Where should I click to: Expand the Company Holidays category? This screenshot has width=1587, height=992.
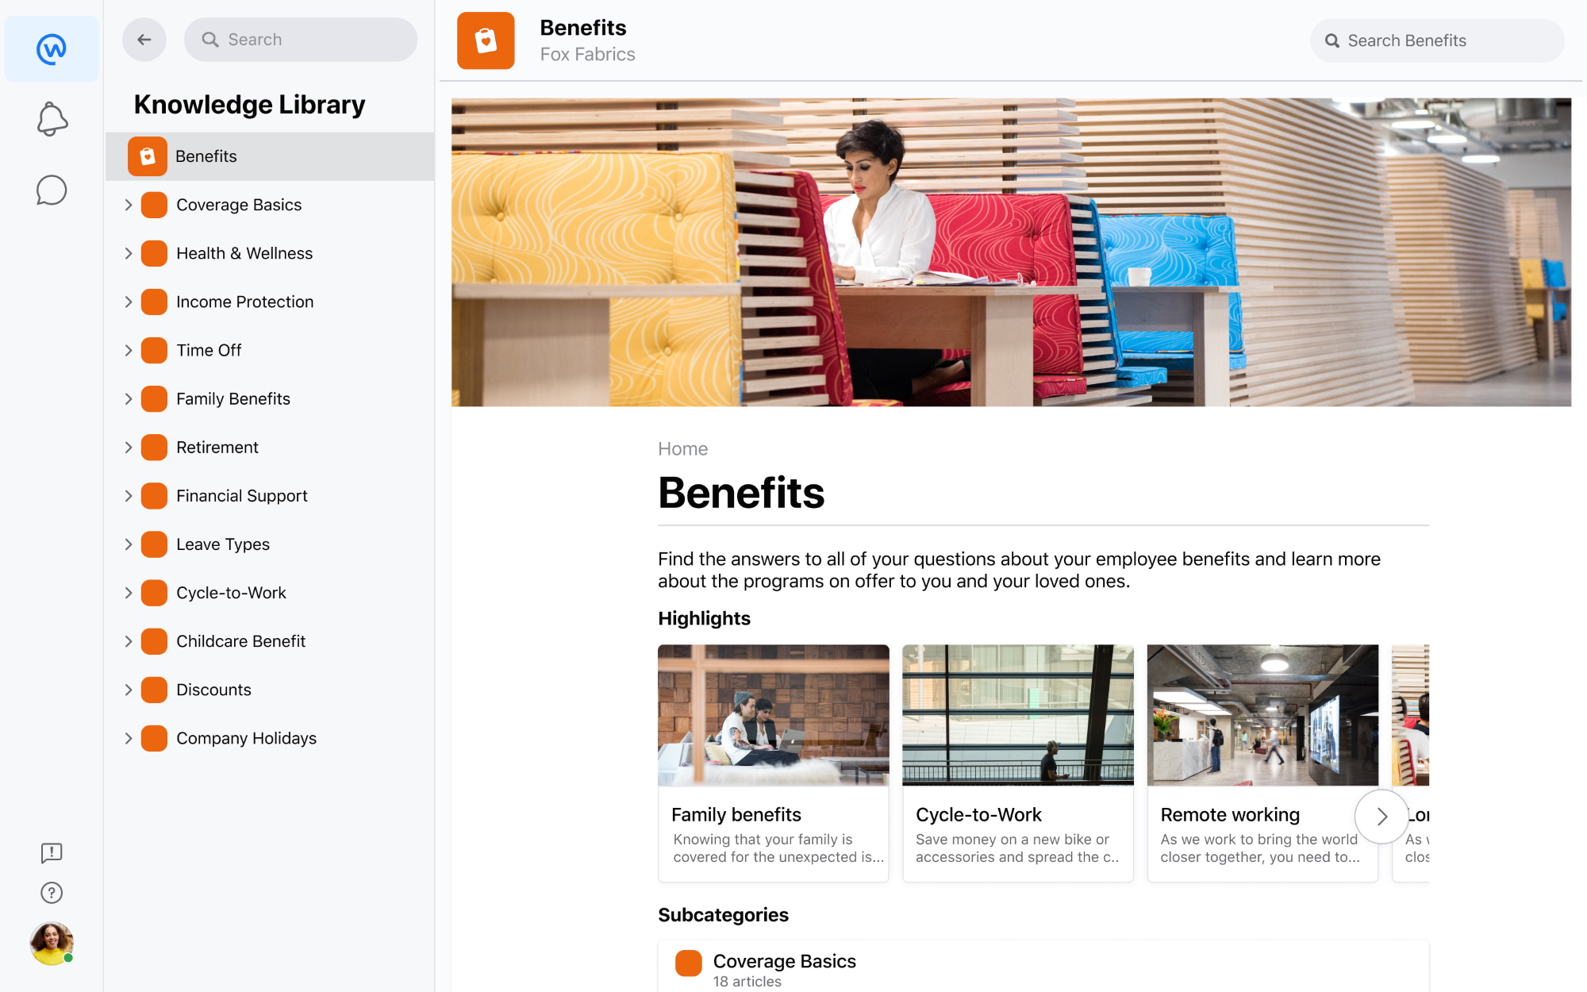pos(129,738)
